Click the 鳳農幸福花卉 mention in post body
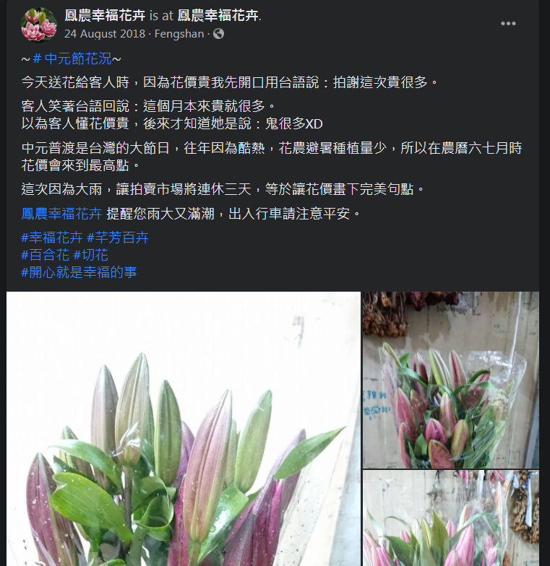 (x=61, y=214)
